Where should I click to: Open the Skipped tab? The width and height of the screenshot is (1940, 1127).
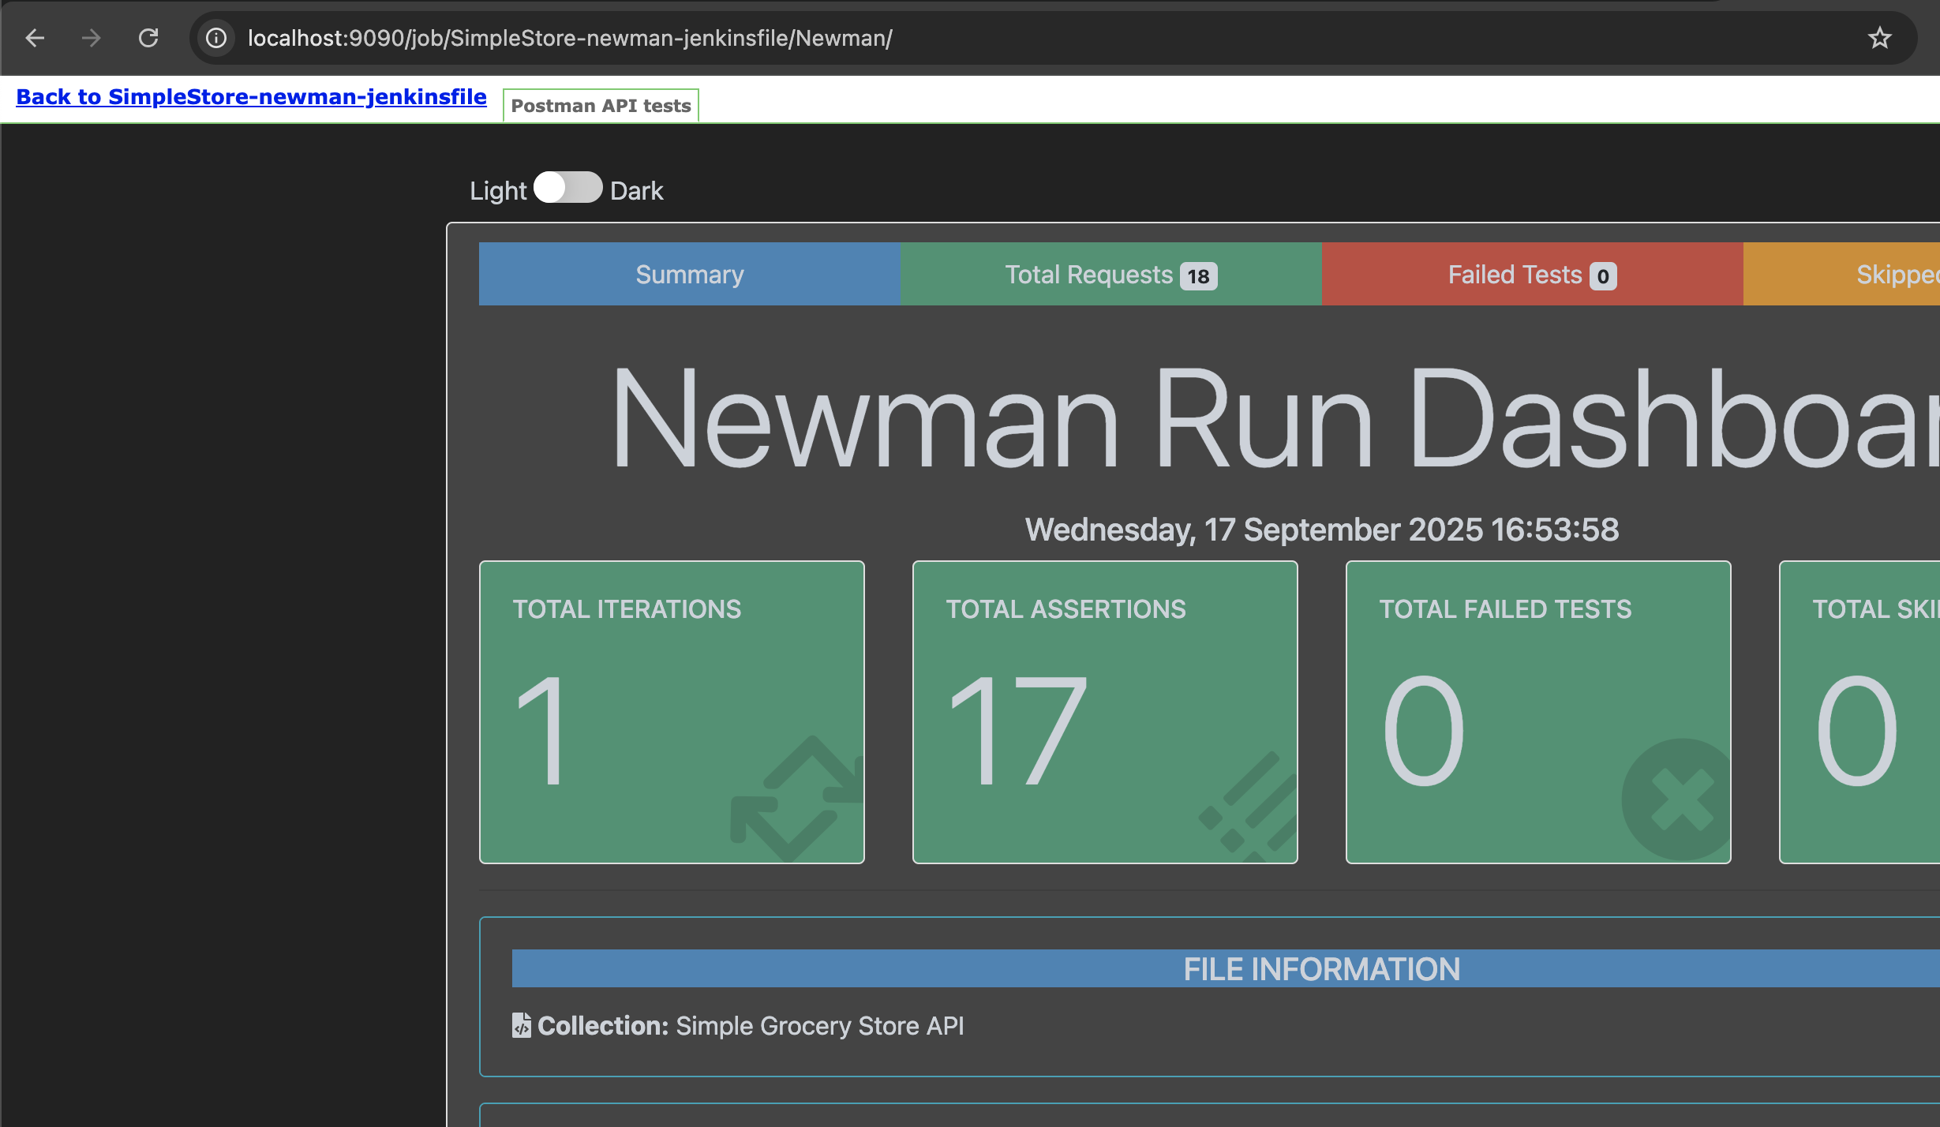tap(1841, 274)
